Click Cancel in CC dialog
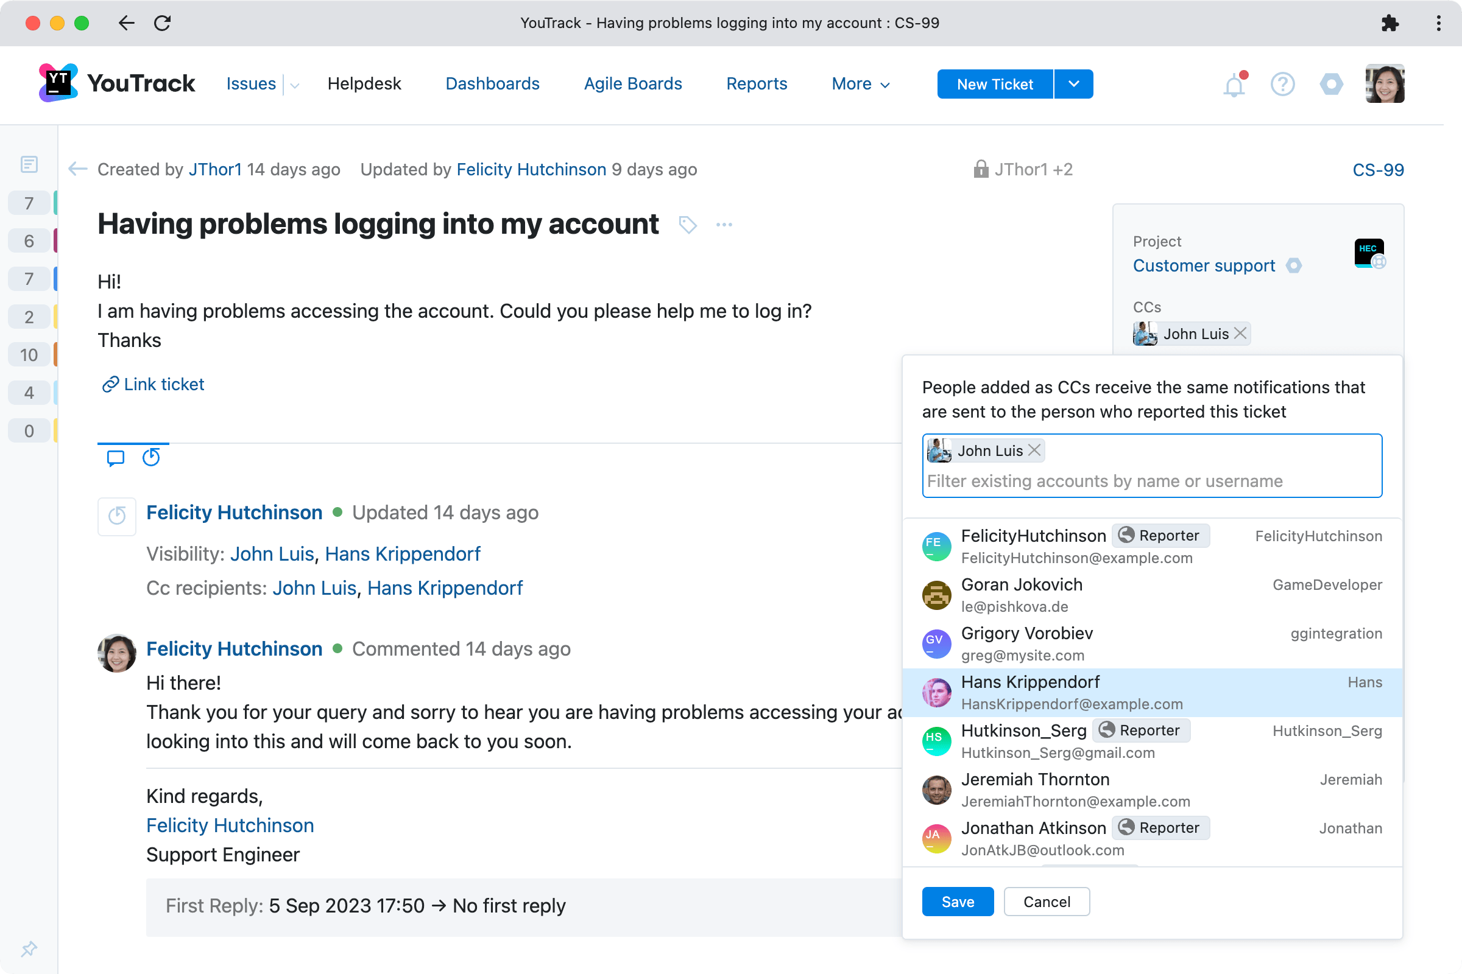 click(x=1048, y=902)
